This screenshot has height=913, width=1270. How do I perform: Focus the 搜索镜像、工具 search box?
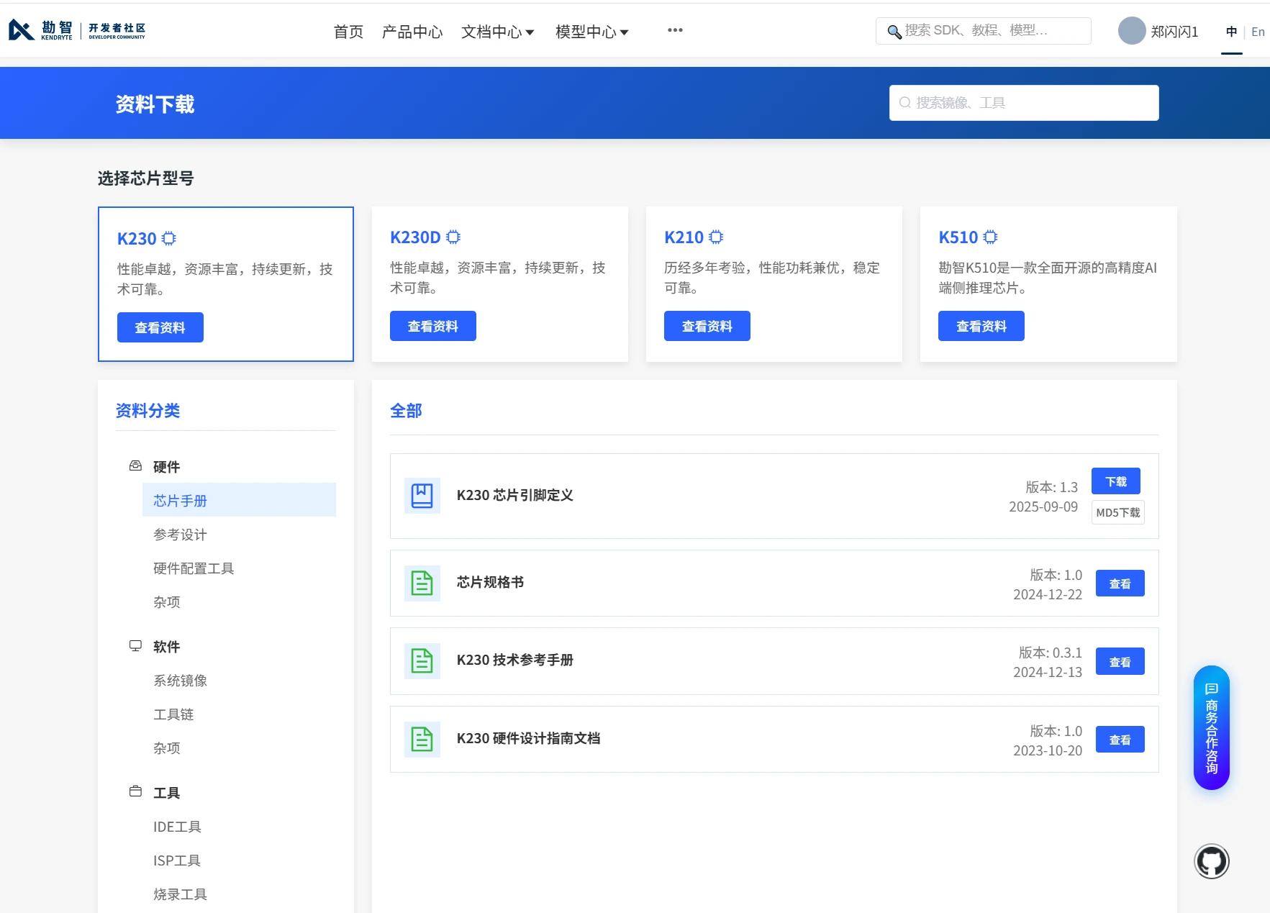pos(1024,103)
